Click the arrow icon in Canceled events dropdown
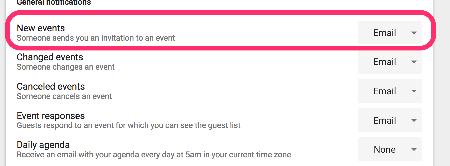450x166 pixels. [x=414, y=91]
